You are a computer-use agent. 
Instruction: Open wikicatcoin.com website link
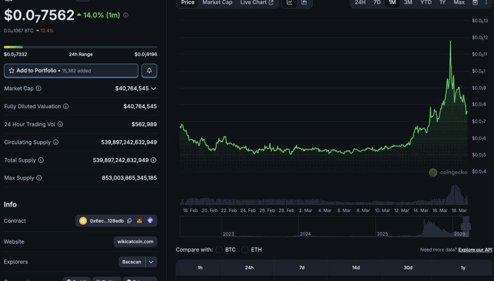tap(135, 242)
